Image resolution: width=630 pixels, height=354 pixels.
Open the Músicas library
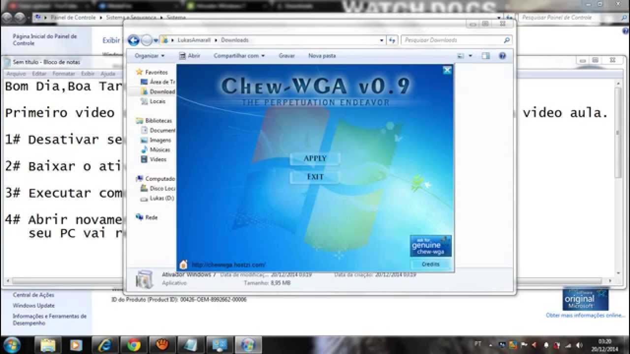[156, 149]
